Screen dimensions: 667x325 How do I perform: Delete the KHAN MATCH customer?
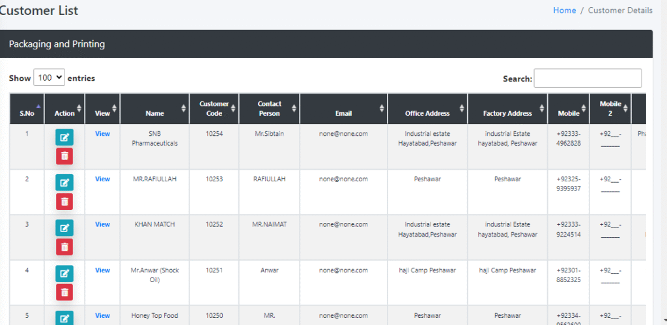tap(64, 247)
